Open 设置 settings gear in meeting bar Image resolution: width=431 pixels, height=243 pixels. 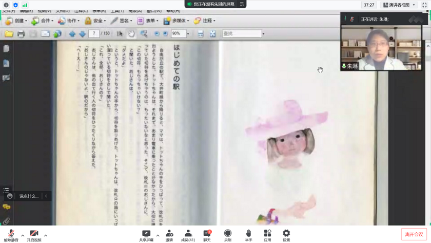tap(286, 236)
